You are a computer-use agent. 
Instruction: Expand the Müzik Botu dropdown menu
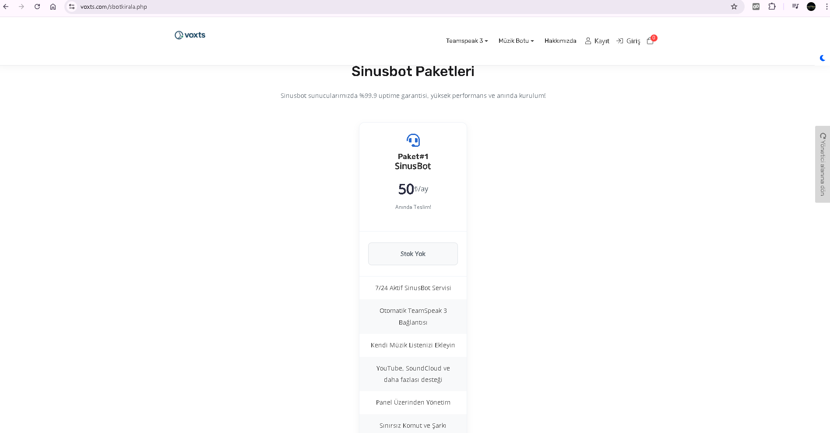(x=516, y=41)
